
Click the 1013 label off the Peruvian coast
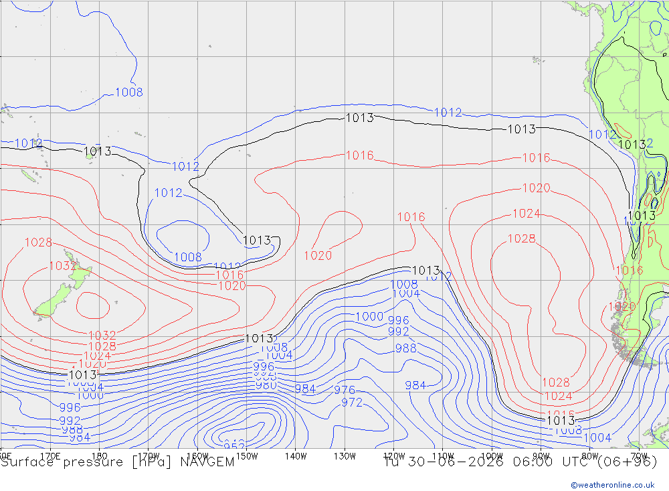click(x=632, y=145)
